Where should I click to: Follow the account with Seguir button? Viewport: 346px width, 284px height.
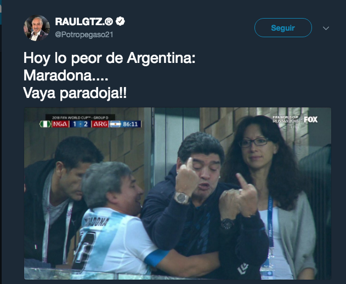[283, 28]
